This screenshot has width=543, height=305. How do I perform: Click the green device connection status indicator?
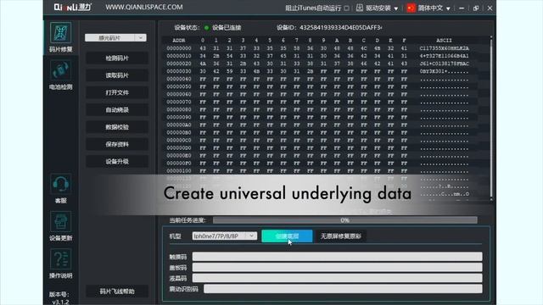click(x=207, y=28)
